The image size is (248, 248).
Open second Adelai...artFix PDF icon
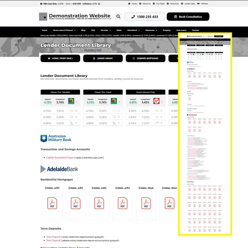(x=123, y=203)
